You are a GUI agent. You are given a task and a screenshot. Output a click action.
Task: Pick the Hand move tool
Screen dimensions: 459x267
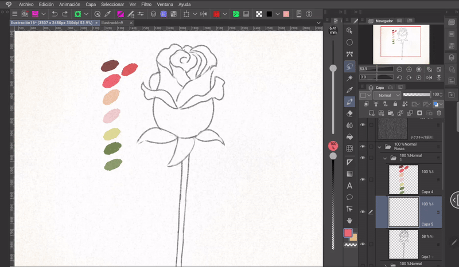[349, 221]
